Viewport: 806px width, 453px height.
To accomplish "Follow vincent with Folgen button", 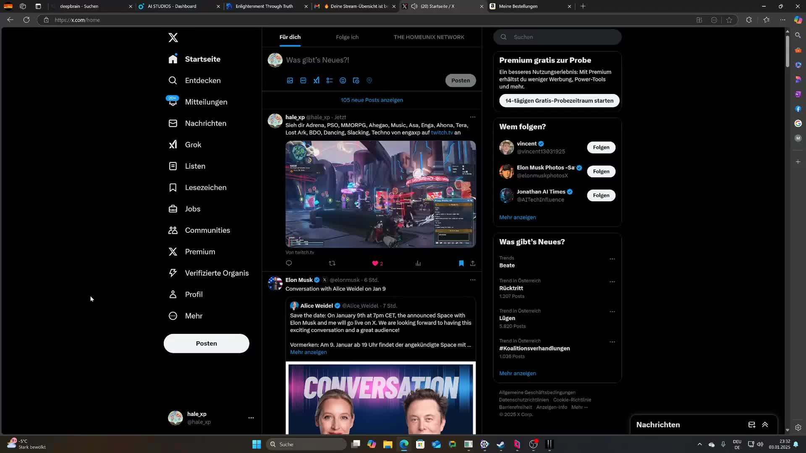I will coord(601,147).
